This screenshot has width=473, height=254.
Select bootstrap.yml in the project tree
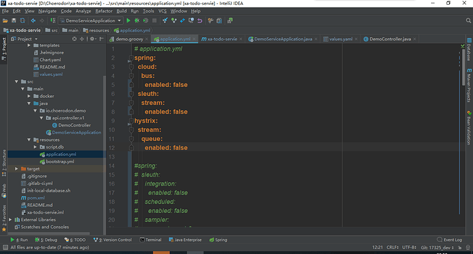(60, 162)
